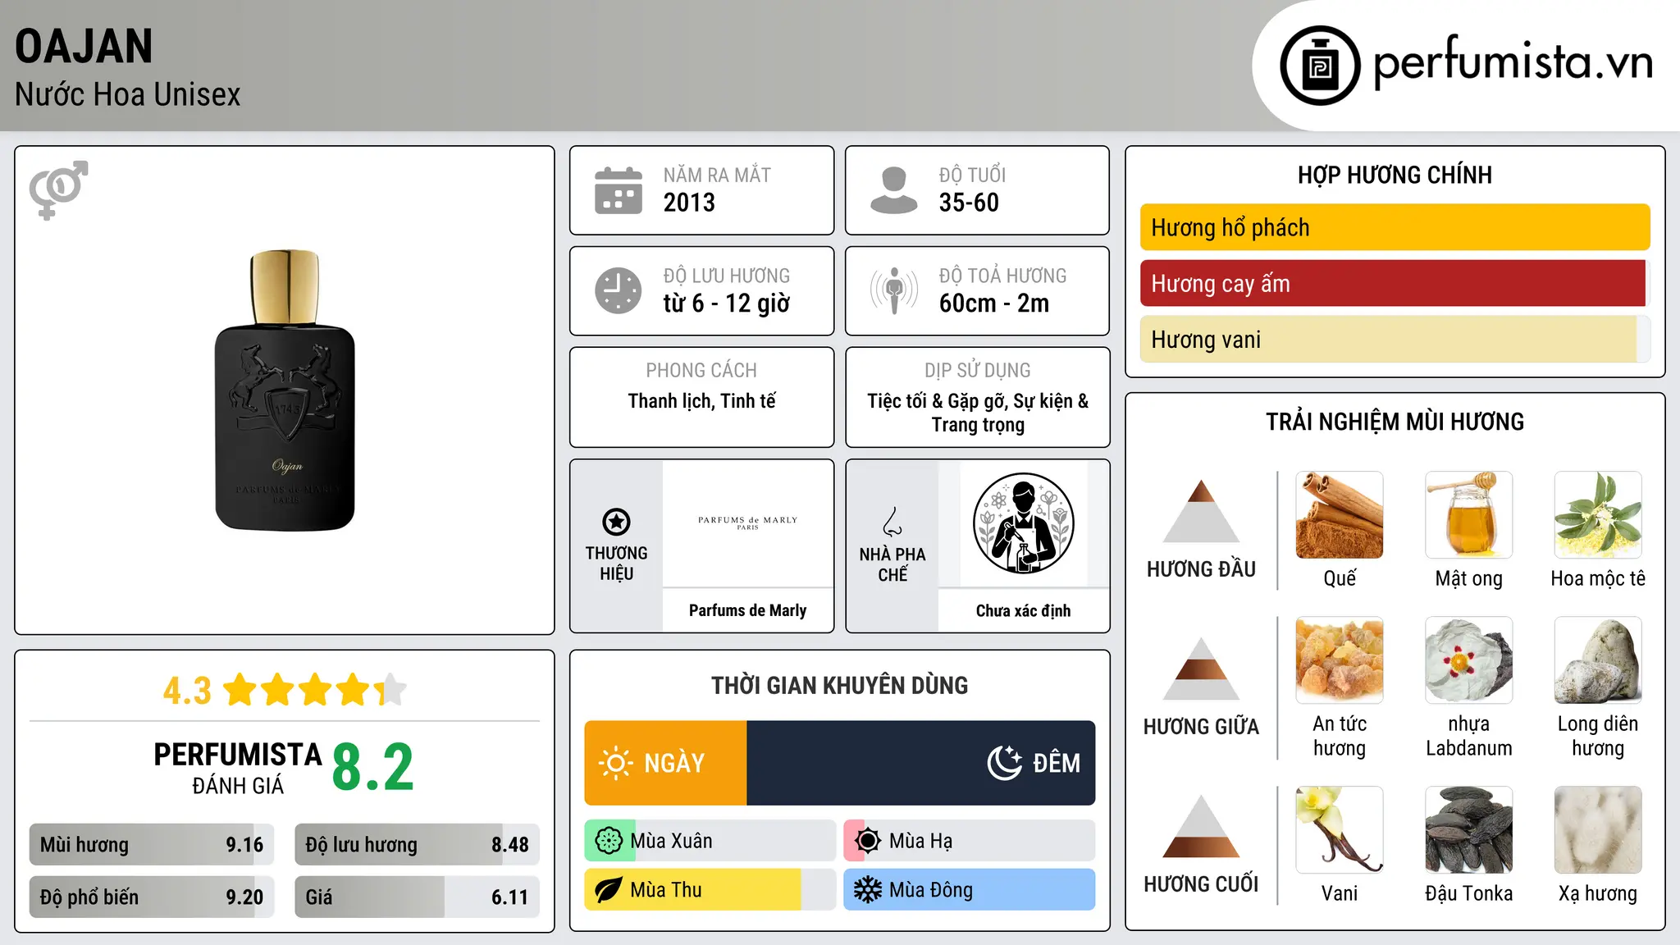Click the 35-60 age range value
This screenshot has width=1680, height=945.
(969, 203)
